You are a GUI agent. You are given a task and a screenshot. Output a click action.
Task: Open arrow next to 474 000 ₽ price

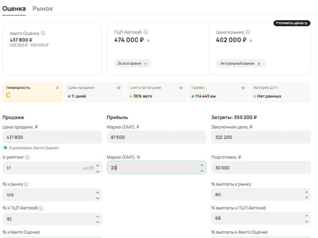pyautogui.click(x=148, y=40)
